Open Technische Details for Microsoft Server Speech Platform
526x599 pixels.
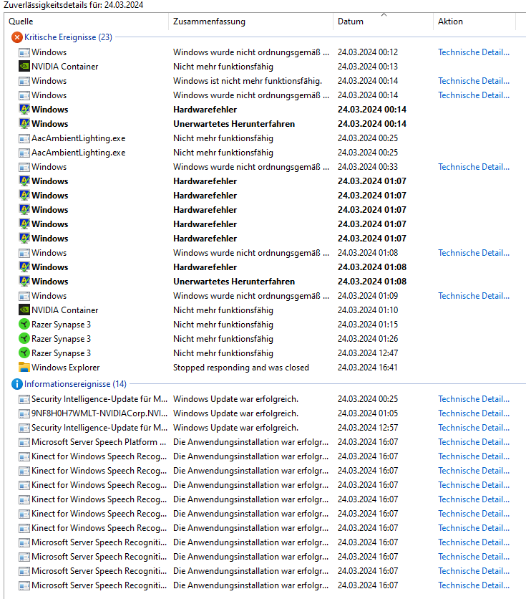click(x=474, y=441)
